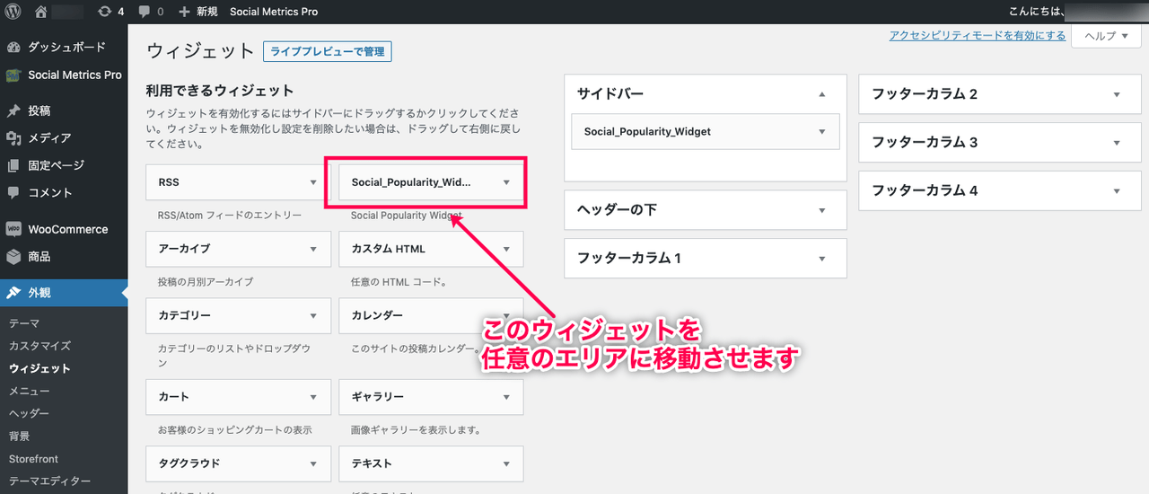Click ライブプレビューで管理 button
The image size is (1149, 494).
click(328, 51)
